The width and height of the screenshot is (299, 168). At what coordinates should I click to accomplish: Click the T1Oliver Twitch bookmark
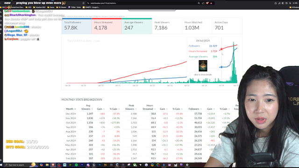(x=75, y=7)
